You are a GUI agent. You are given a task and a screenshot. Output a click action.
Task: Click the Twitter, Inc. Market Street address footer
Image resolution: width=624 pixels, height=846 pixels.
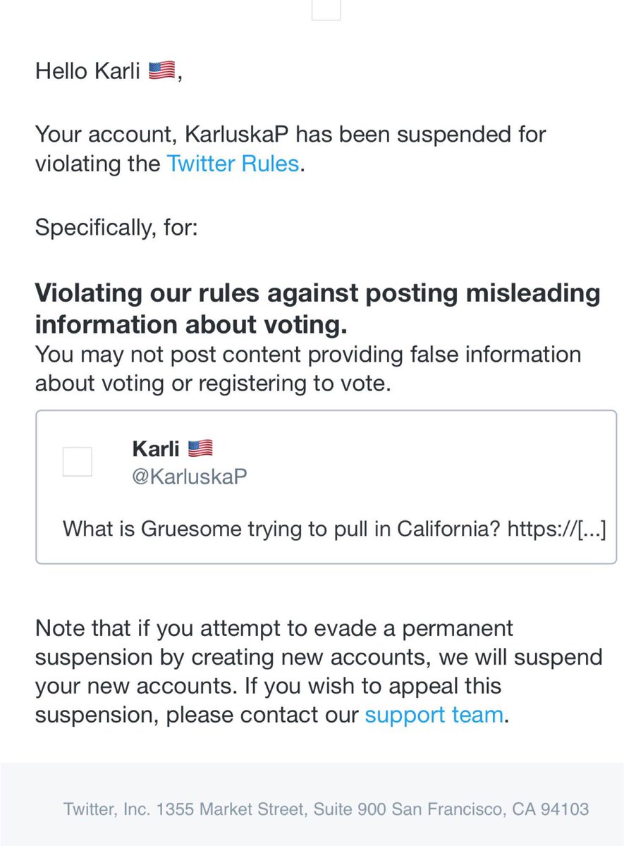coord(326,809)
